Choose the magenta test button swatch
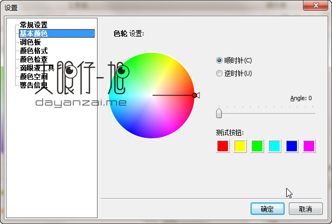Screen dimensions: 332x224 [309, 145]
